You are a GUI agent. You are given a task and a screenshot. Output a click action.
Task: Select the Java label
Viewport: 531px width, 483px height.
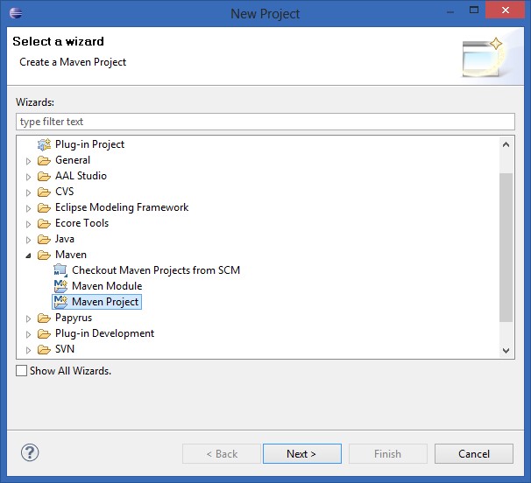pos(65,239)
